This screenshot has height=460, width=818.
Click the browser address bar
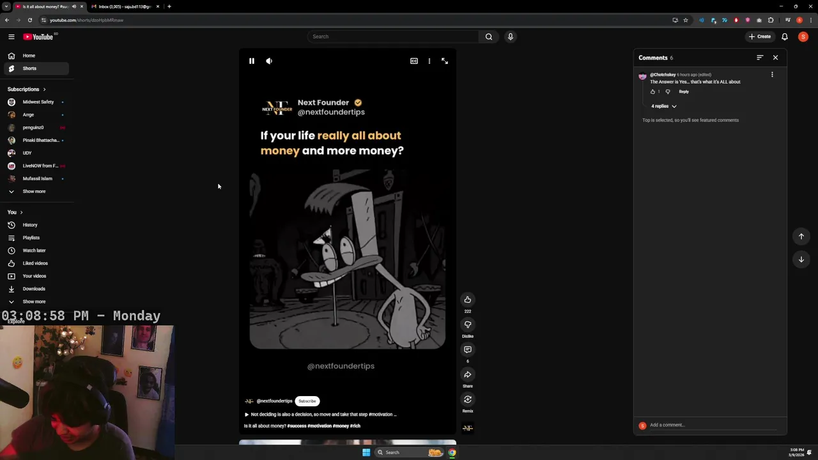click(x=358, y=20)
